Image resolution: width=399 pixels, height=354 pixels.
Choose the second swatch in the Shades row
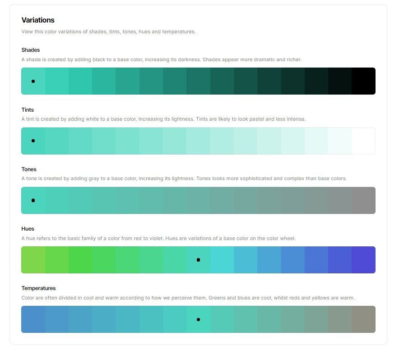pyautogui.click(x=57, y=81)
